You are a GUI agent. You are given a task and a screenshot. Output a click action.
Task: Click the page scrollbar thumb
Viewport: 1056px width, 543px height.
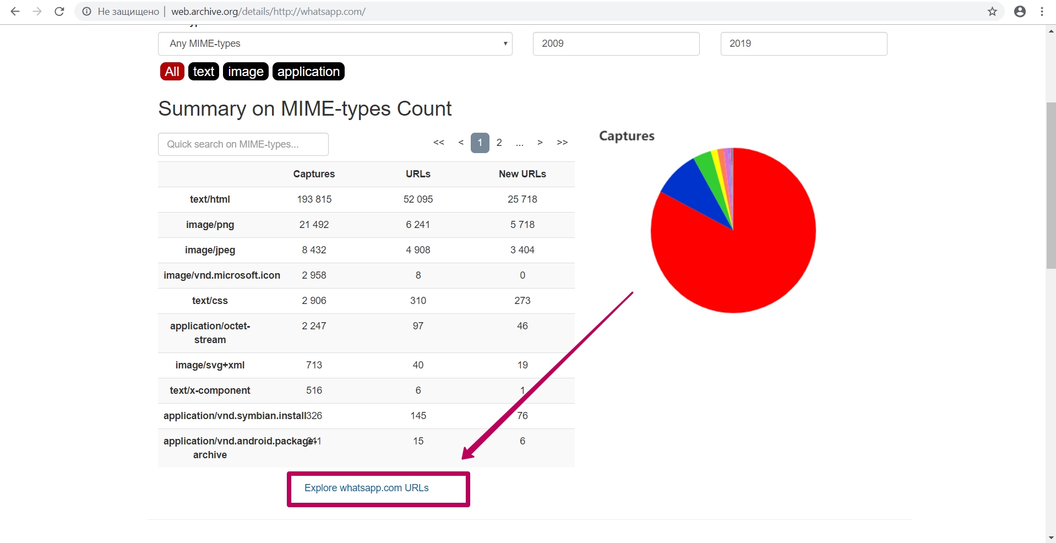(x=1051, y=185)
